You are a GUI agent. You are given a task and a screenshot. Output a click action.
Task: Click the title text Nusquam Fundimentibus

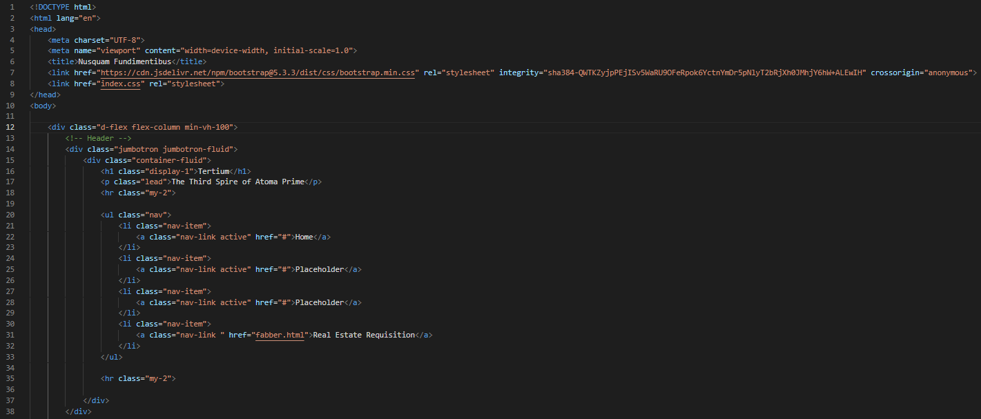[x=124, y=61]
